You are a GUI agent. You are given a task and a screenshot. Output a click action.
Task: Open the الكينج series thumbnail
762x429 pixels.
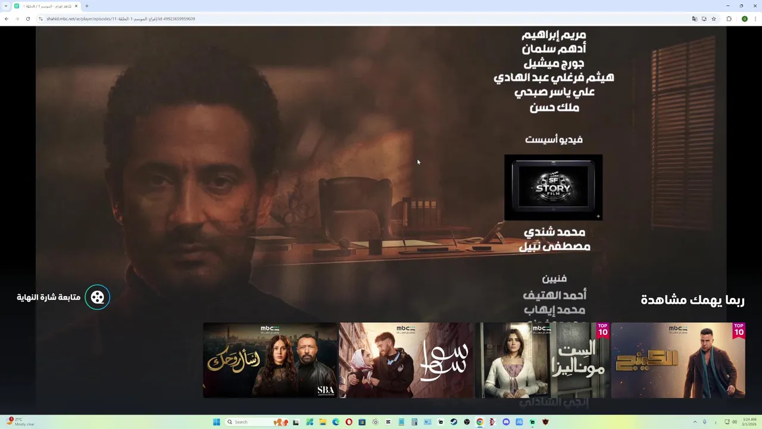pos(678,360)
